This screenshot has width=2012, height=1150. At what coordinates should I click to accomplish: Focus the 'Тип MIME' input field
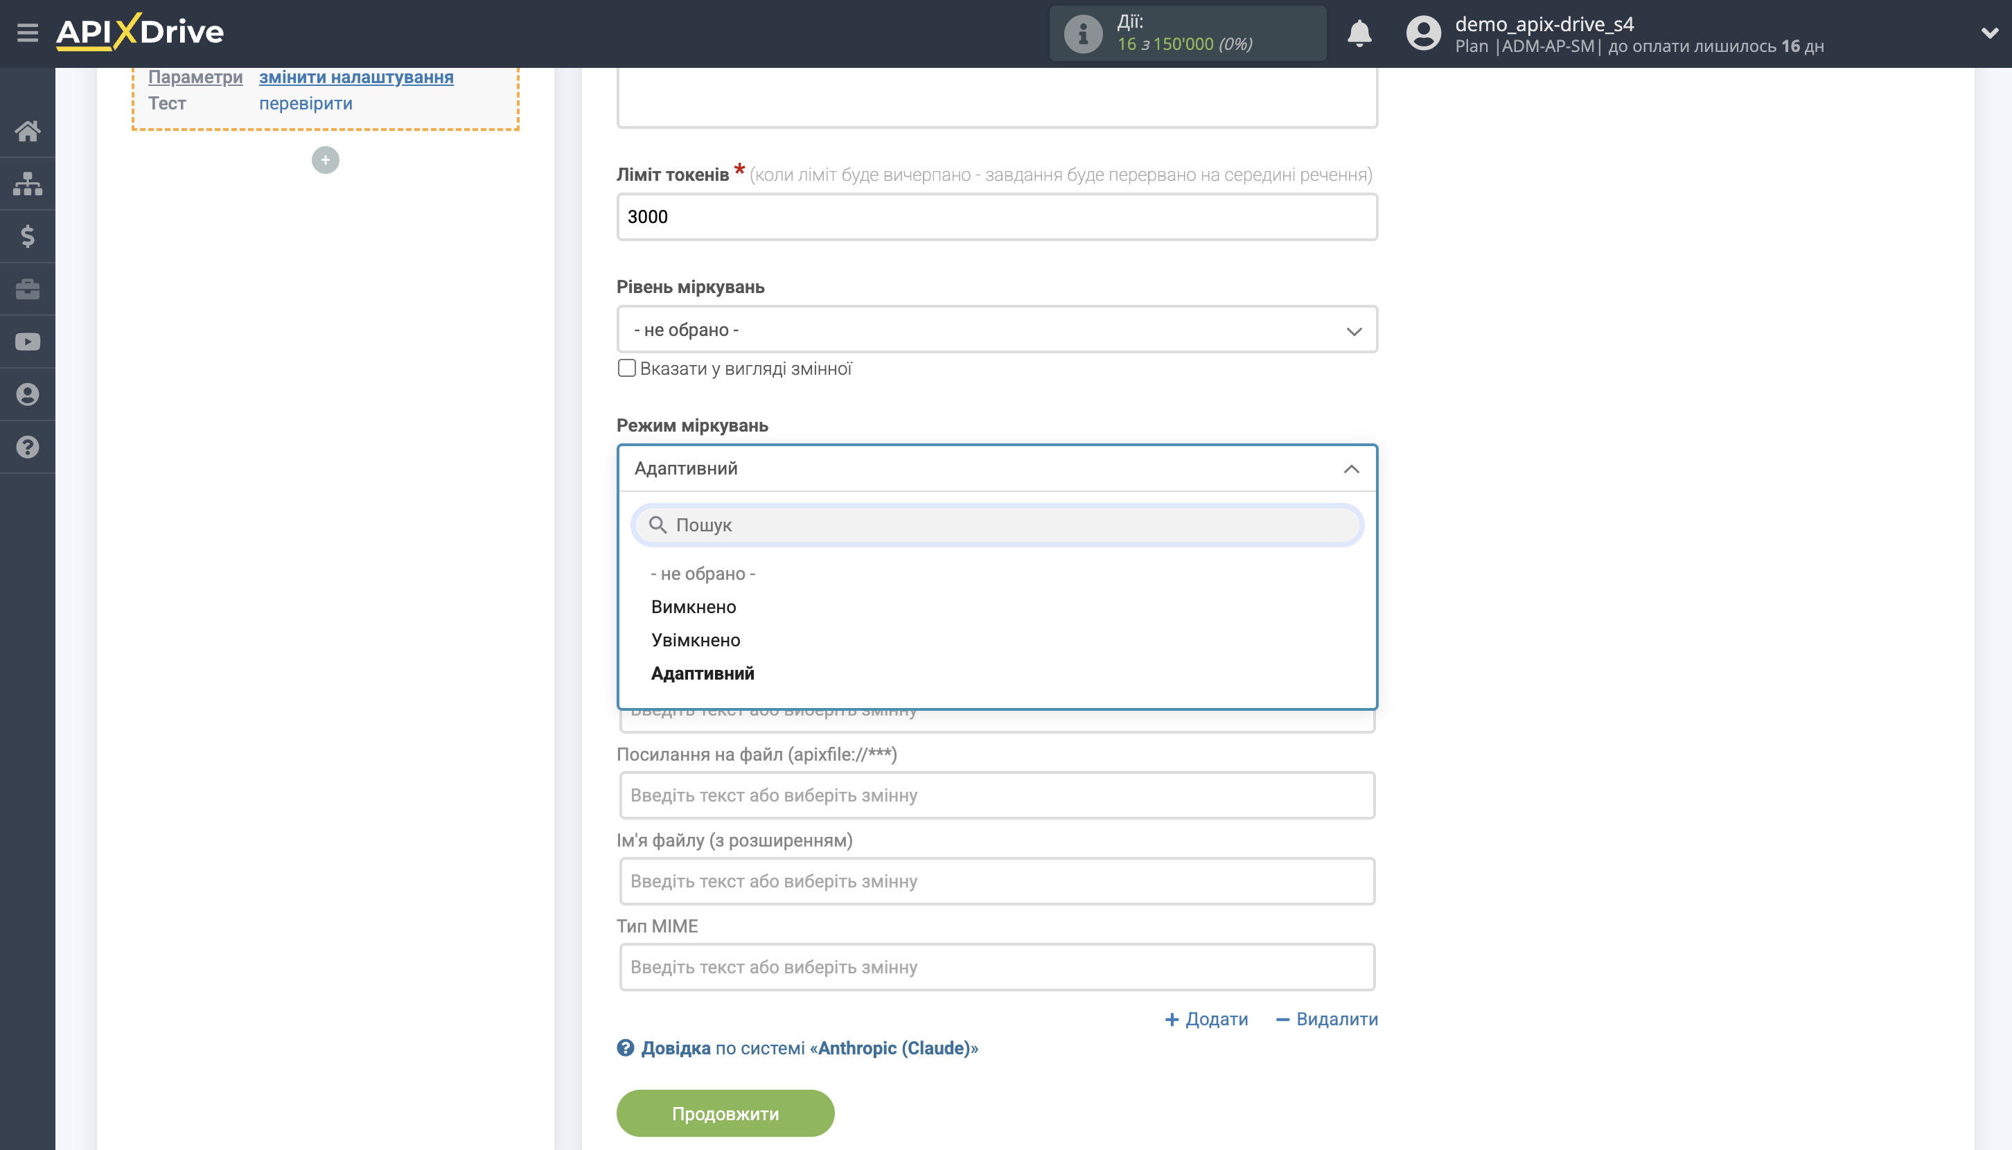pos(997,966)
